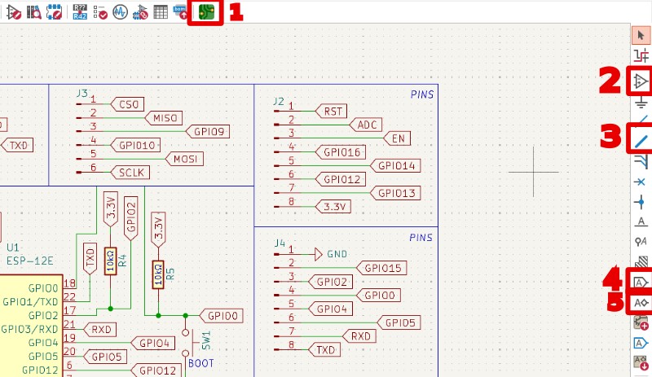The image size is (652, 377).
Task: Select the J3 connector reference
Action: (x=82, y=93)
